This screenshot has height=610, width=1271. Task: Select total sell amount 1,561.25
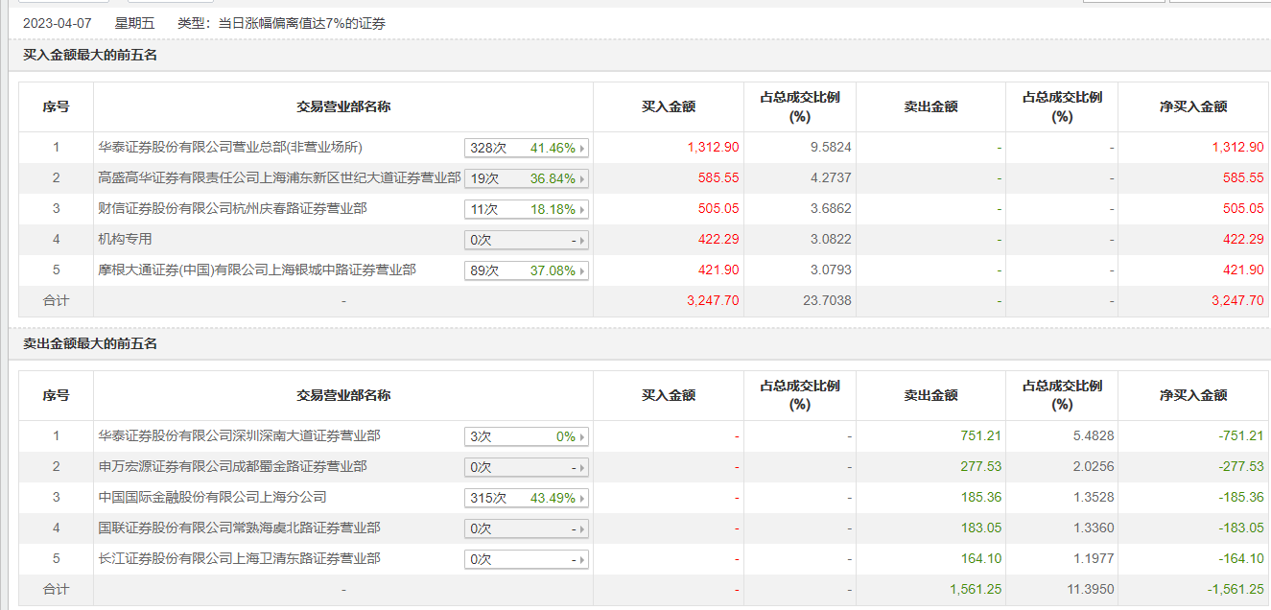click(976, 590)
